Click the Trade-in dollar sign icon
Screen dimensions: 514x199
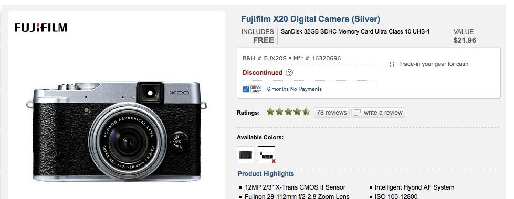(392, 64)
